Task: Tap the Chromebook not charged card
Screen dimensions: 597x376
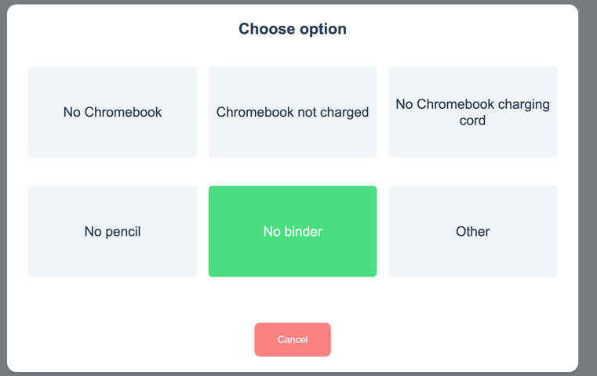Action: [x=292, y=112]
